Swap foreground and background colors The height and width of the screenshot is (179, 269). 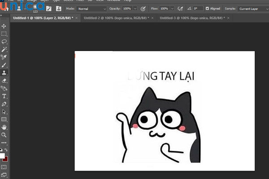pos(6,150)
